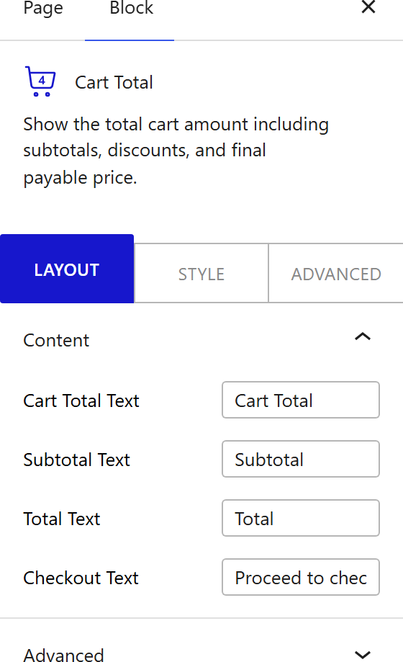Click the Content section heading

[56, 340]
